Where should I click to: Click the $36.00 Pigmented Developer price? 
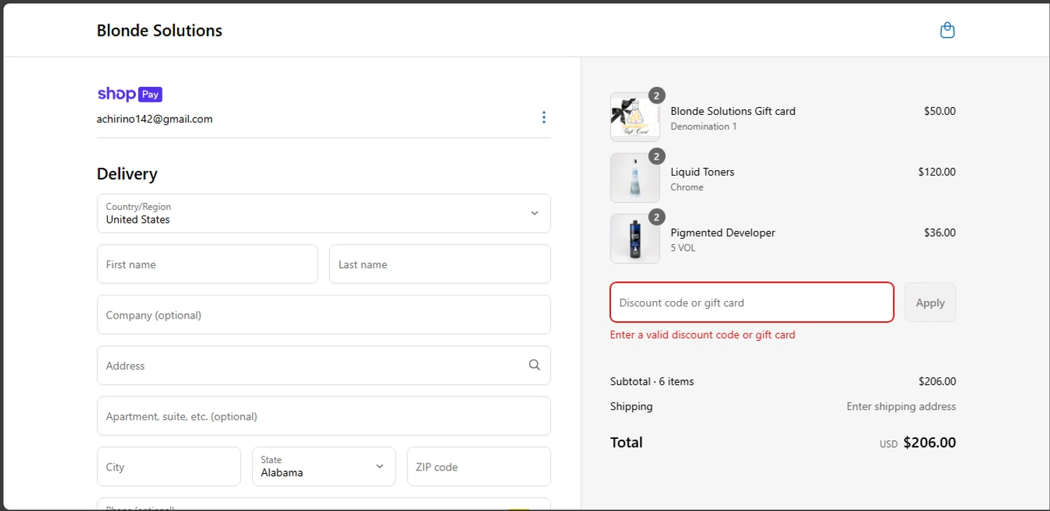tap(939, 233)
